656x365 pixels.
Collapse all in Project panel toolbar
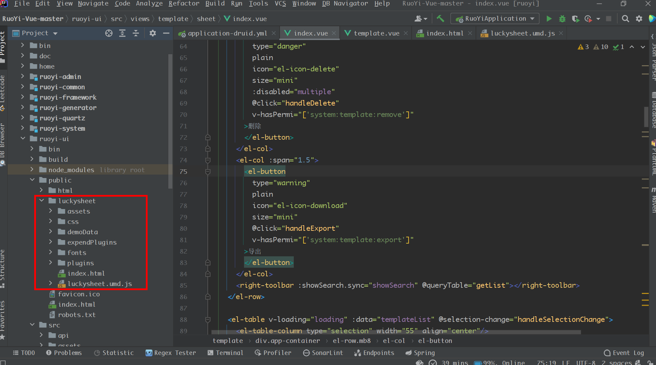136,33
